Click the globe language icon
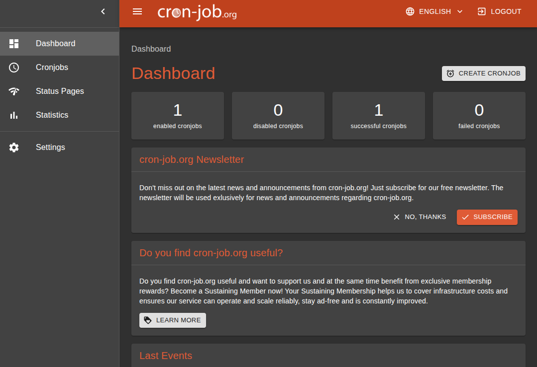The height and width of the screenshot is (367, 537). tap(410, 11)
